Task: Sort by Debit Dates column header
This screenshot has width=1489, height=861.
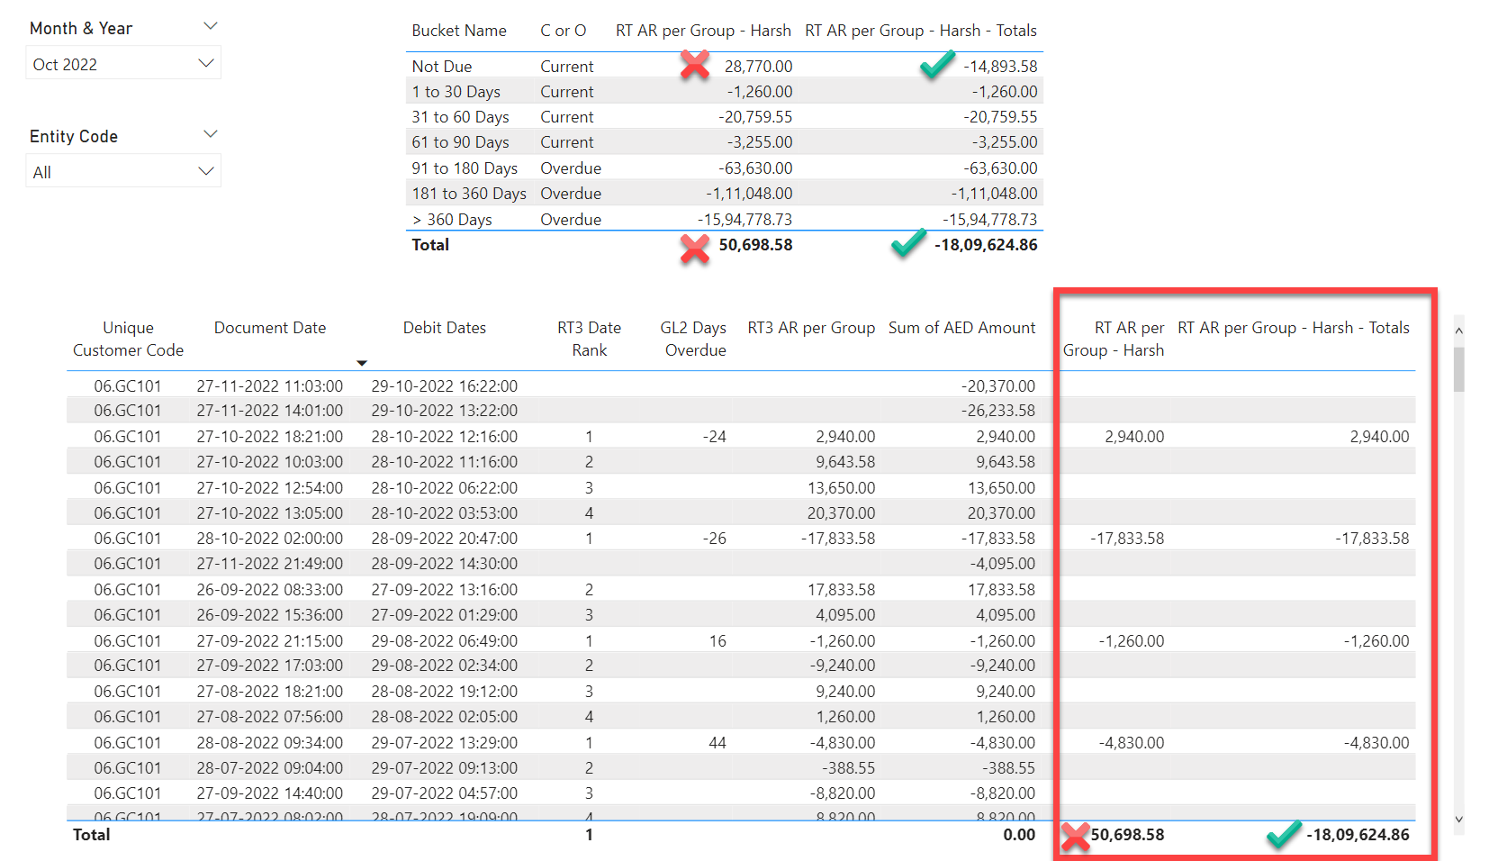Action: coord(444,328)
